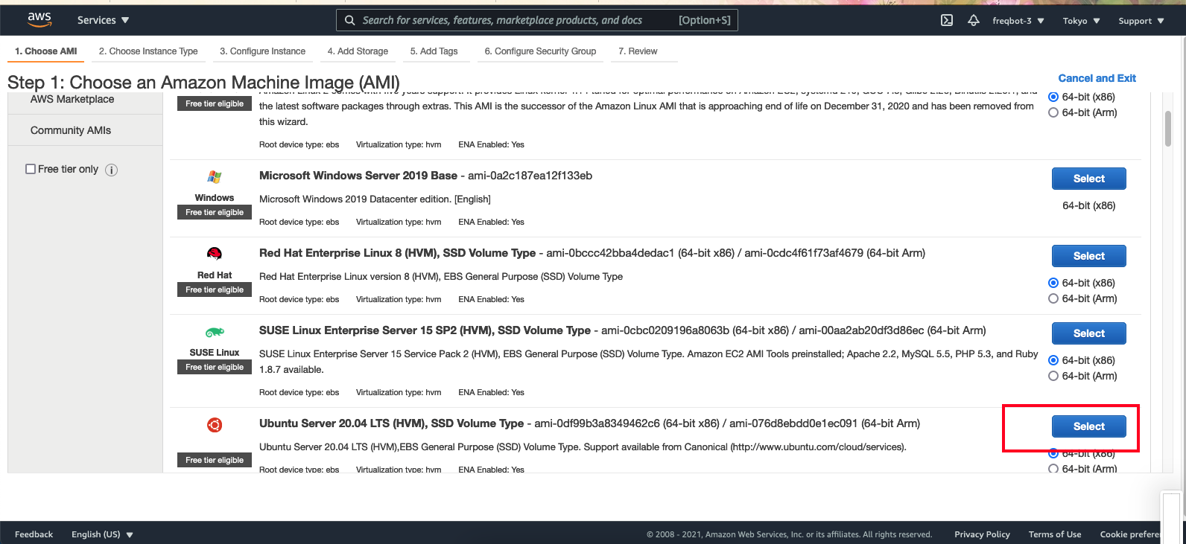Open the Services dropdown menu
The image size is (1186, 544).
[x=103, y=20]
